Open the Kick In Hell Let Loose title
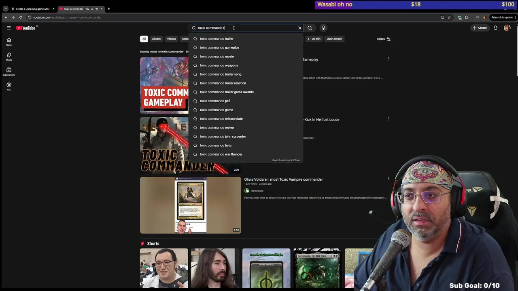Image resolution: width=518 pixels, height=291 pixels. [322, 120]
